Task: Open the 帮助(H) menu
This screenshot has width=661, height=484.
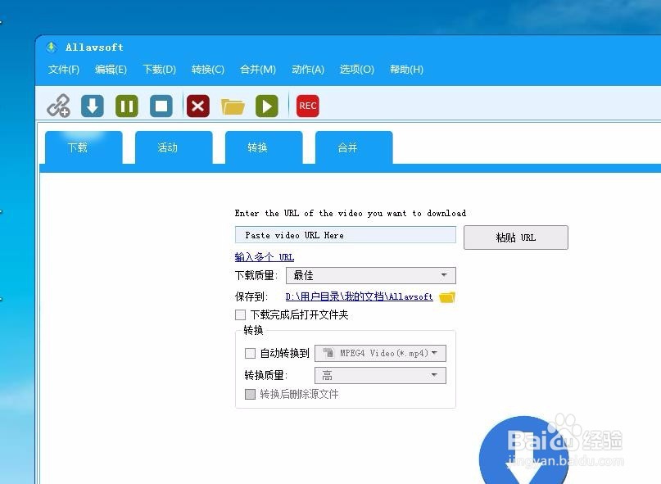Action: pyautogui.click(x=406, y=69)
